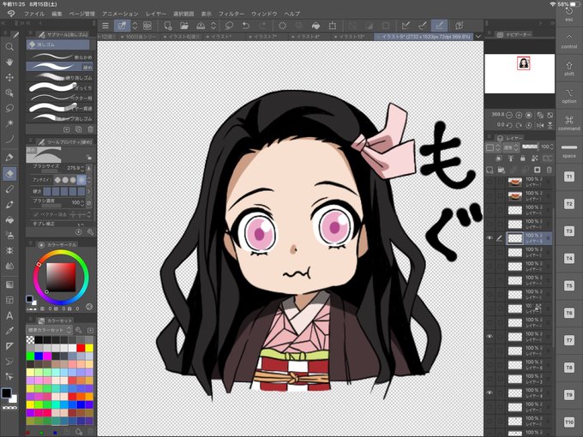Create a new raster layer
Image resolution: width=583 pixels, height=437 pixels.
coord(490,170)
